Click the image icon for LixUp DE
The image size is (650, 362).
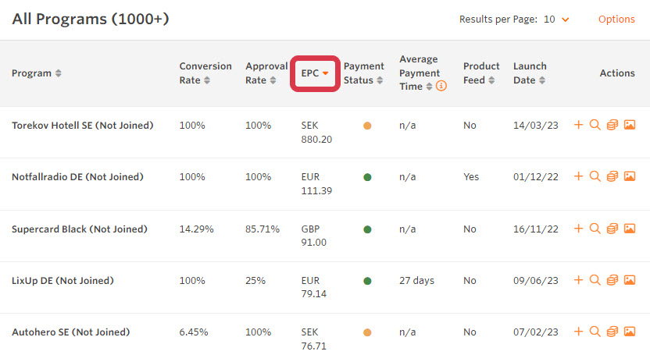click(630, 280)
